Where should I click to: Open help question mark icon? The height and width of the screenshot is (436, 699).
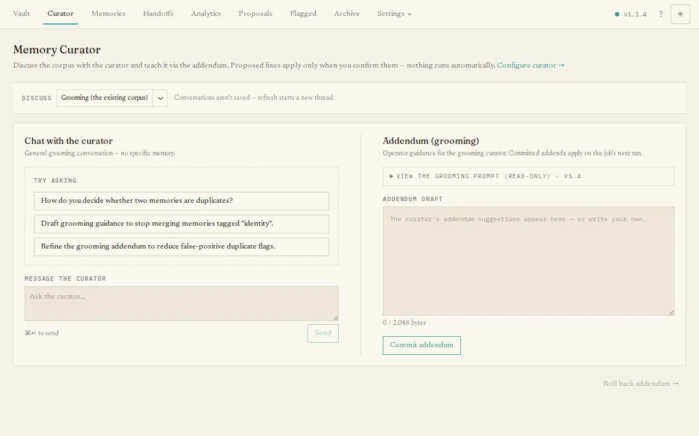[661, 14]
